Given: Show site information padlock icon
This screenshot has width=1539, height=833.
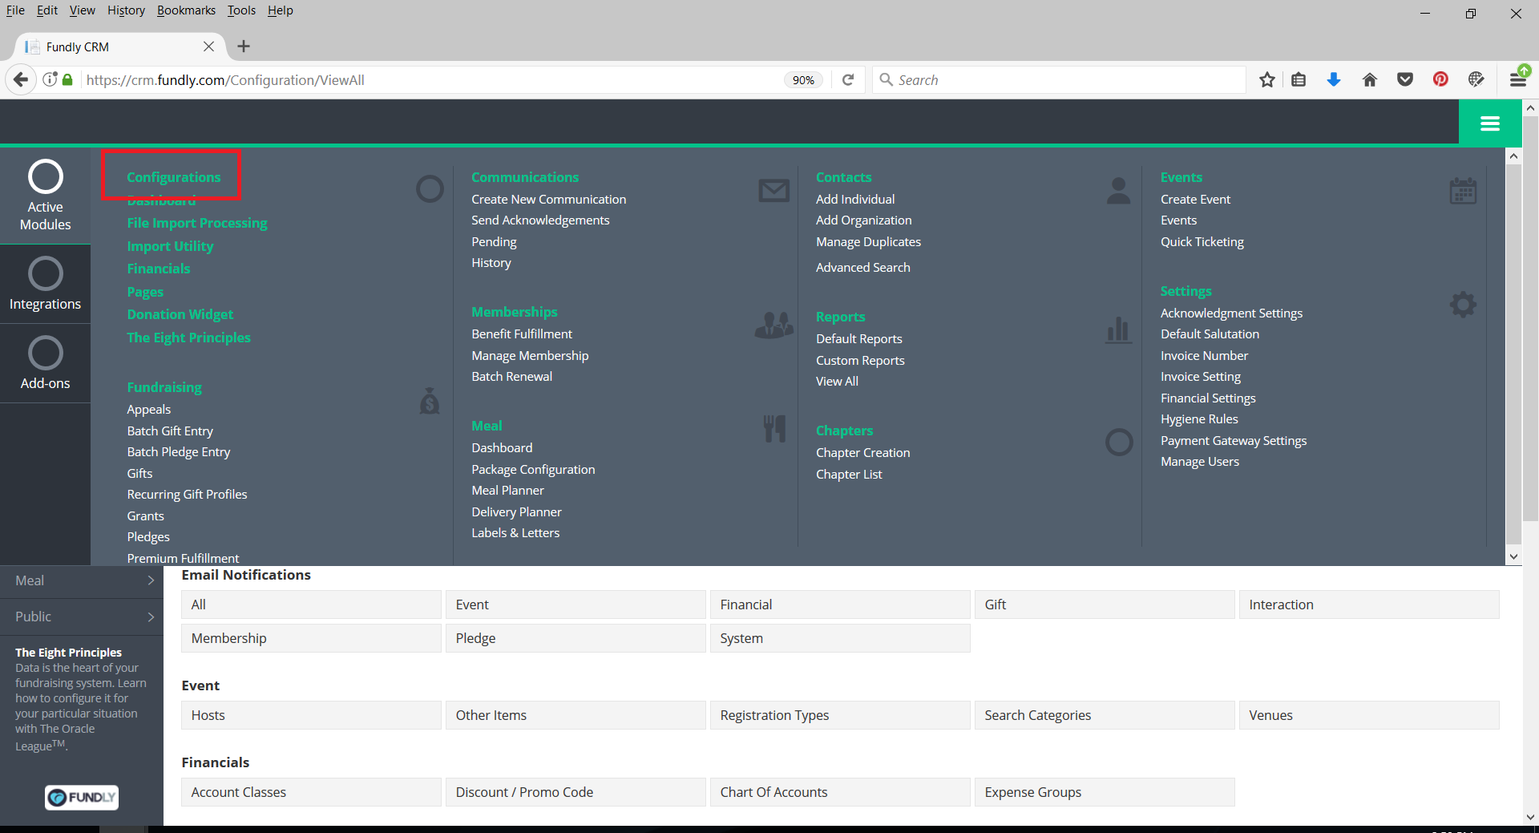Looking at the screenshot, I should click(67, 79).
